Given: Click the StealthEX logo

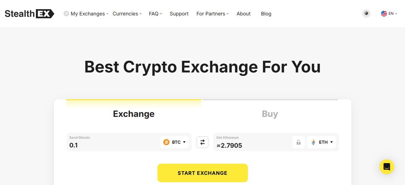Looking at the screenshot, I should tap(29, 14).
